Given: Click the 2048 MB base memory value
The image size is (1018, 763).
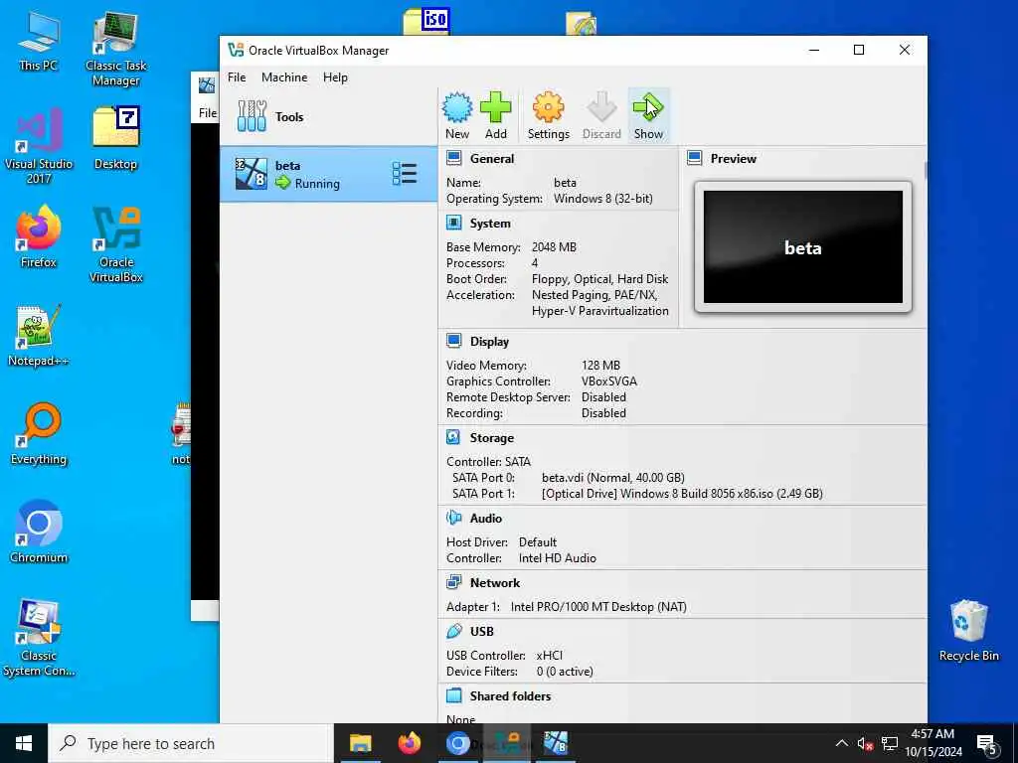Looking at the screenshot, I should pyautogui.click(x=554, y=247).
